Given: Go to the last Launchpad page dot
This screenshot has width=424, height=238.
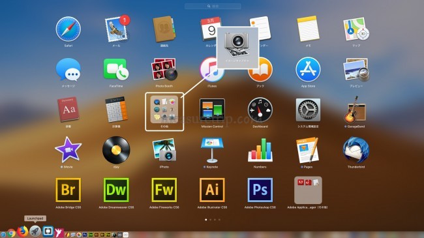Looking at the screenshot, I should pos(219,220).
